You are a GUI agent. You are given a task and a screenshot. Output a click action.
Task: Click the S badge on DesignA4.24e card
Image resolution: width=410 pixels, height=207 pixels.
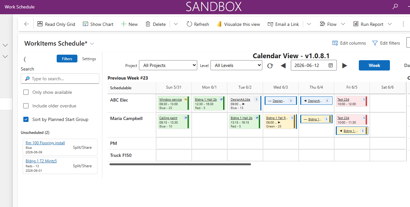tap(256, 99)
